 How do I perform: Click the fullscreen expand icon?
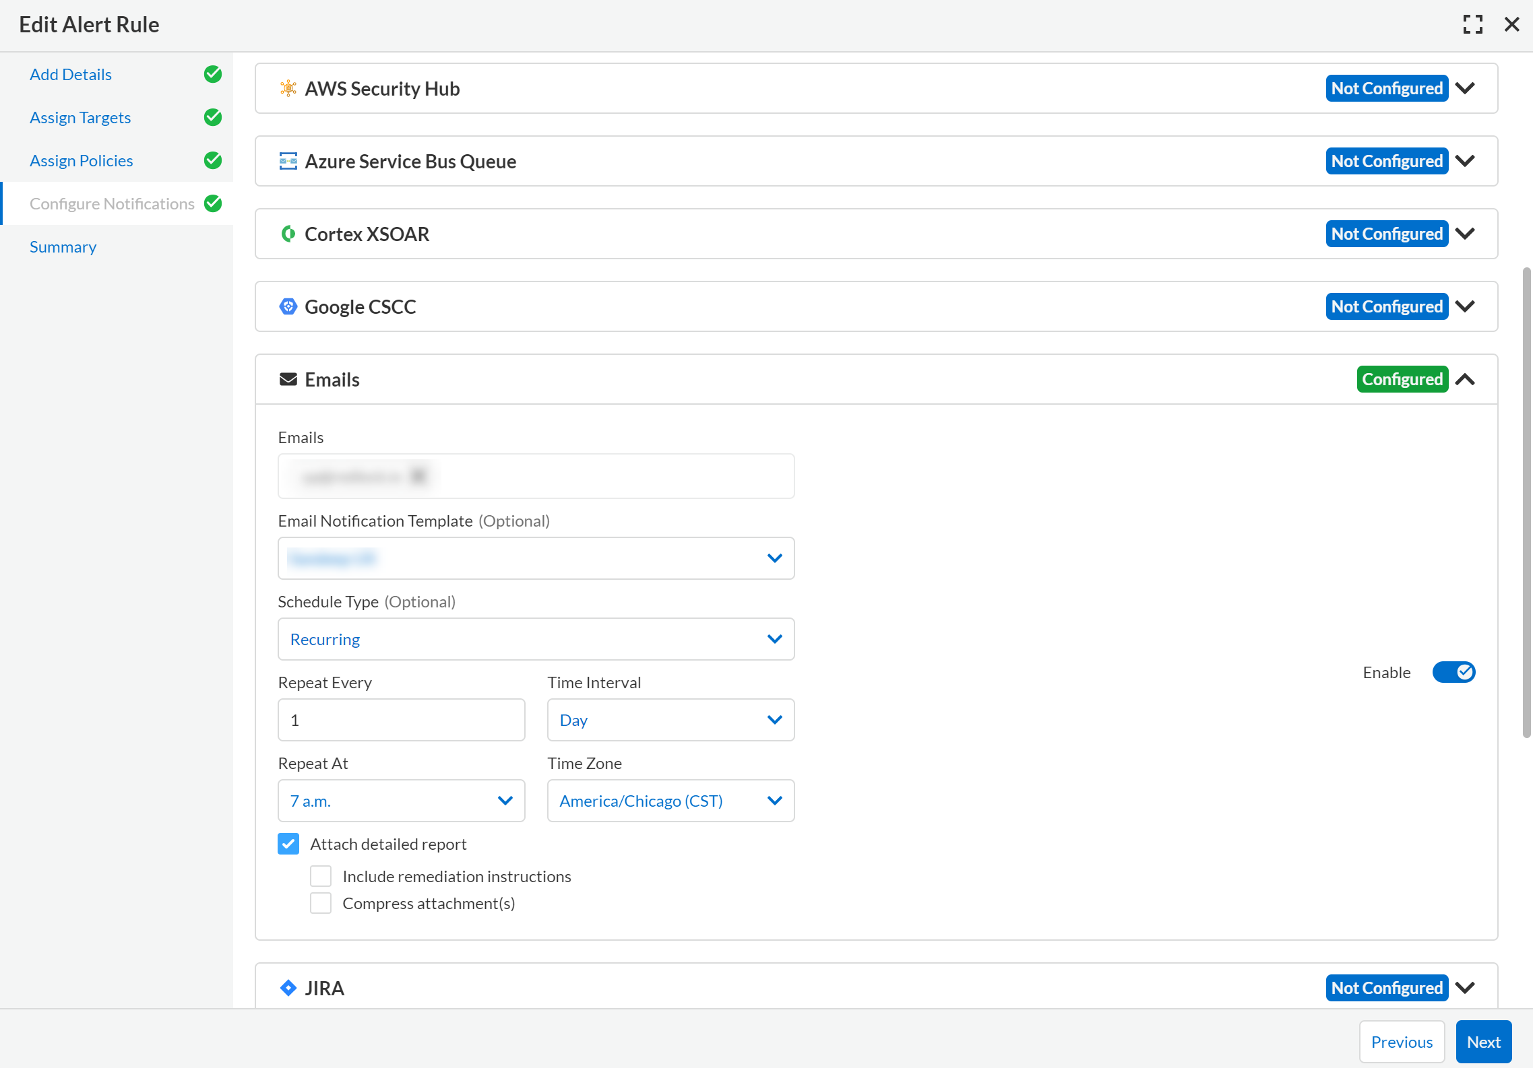pos(1473,24)
